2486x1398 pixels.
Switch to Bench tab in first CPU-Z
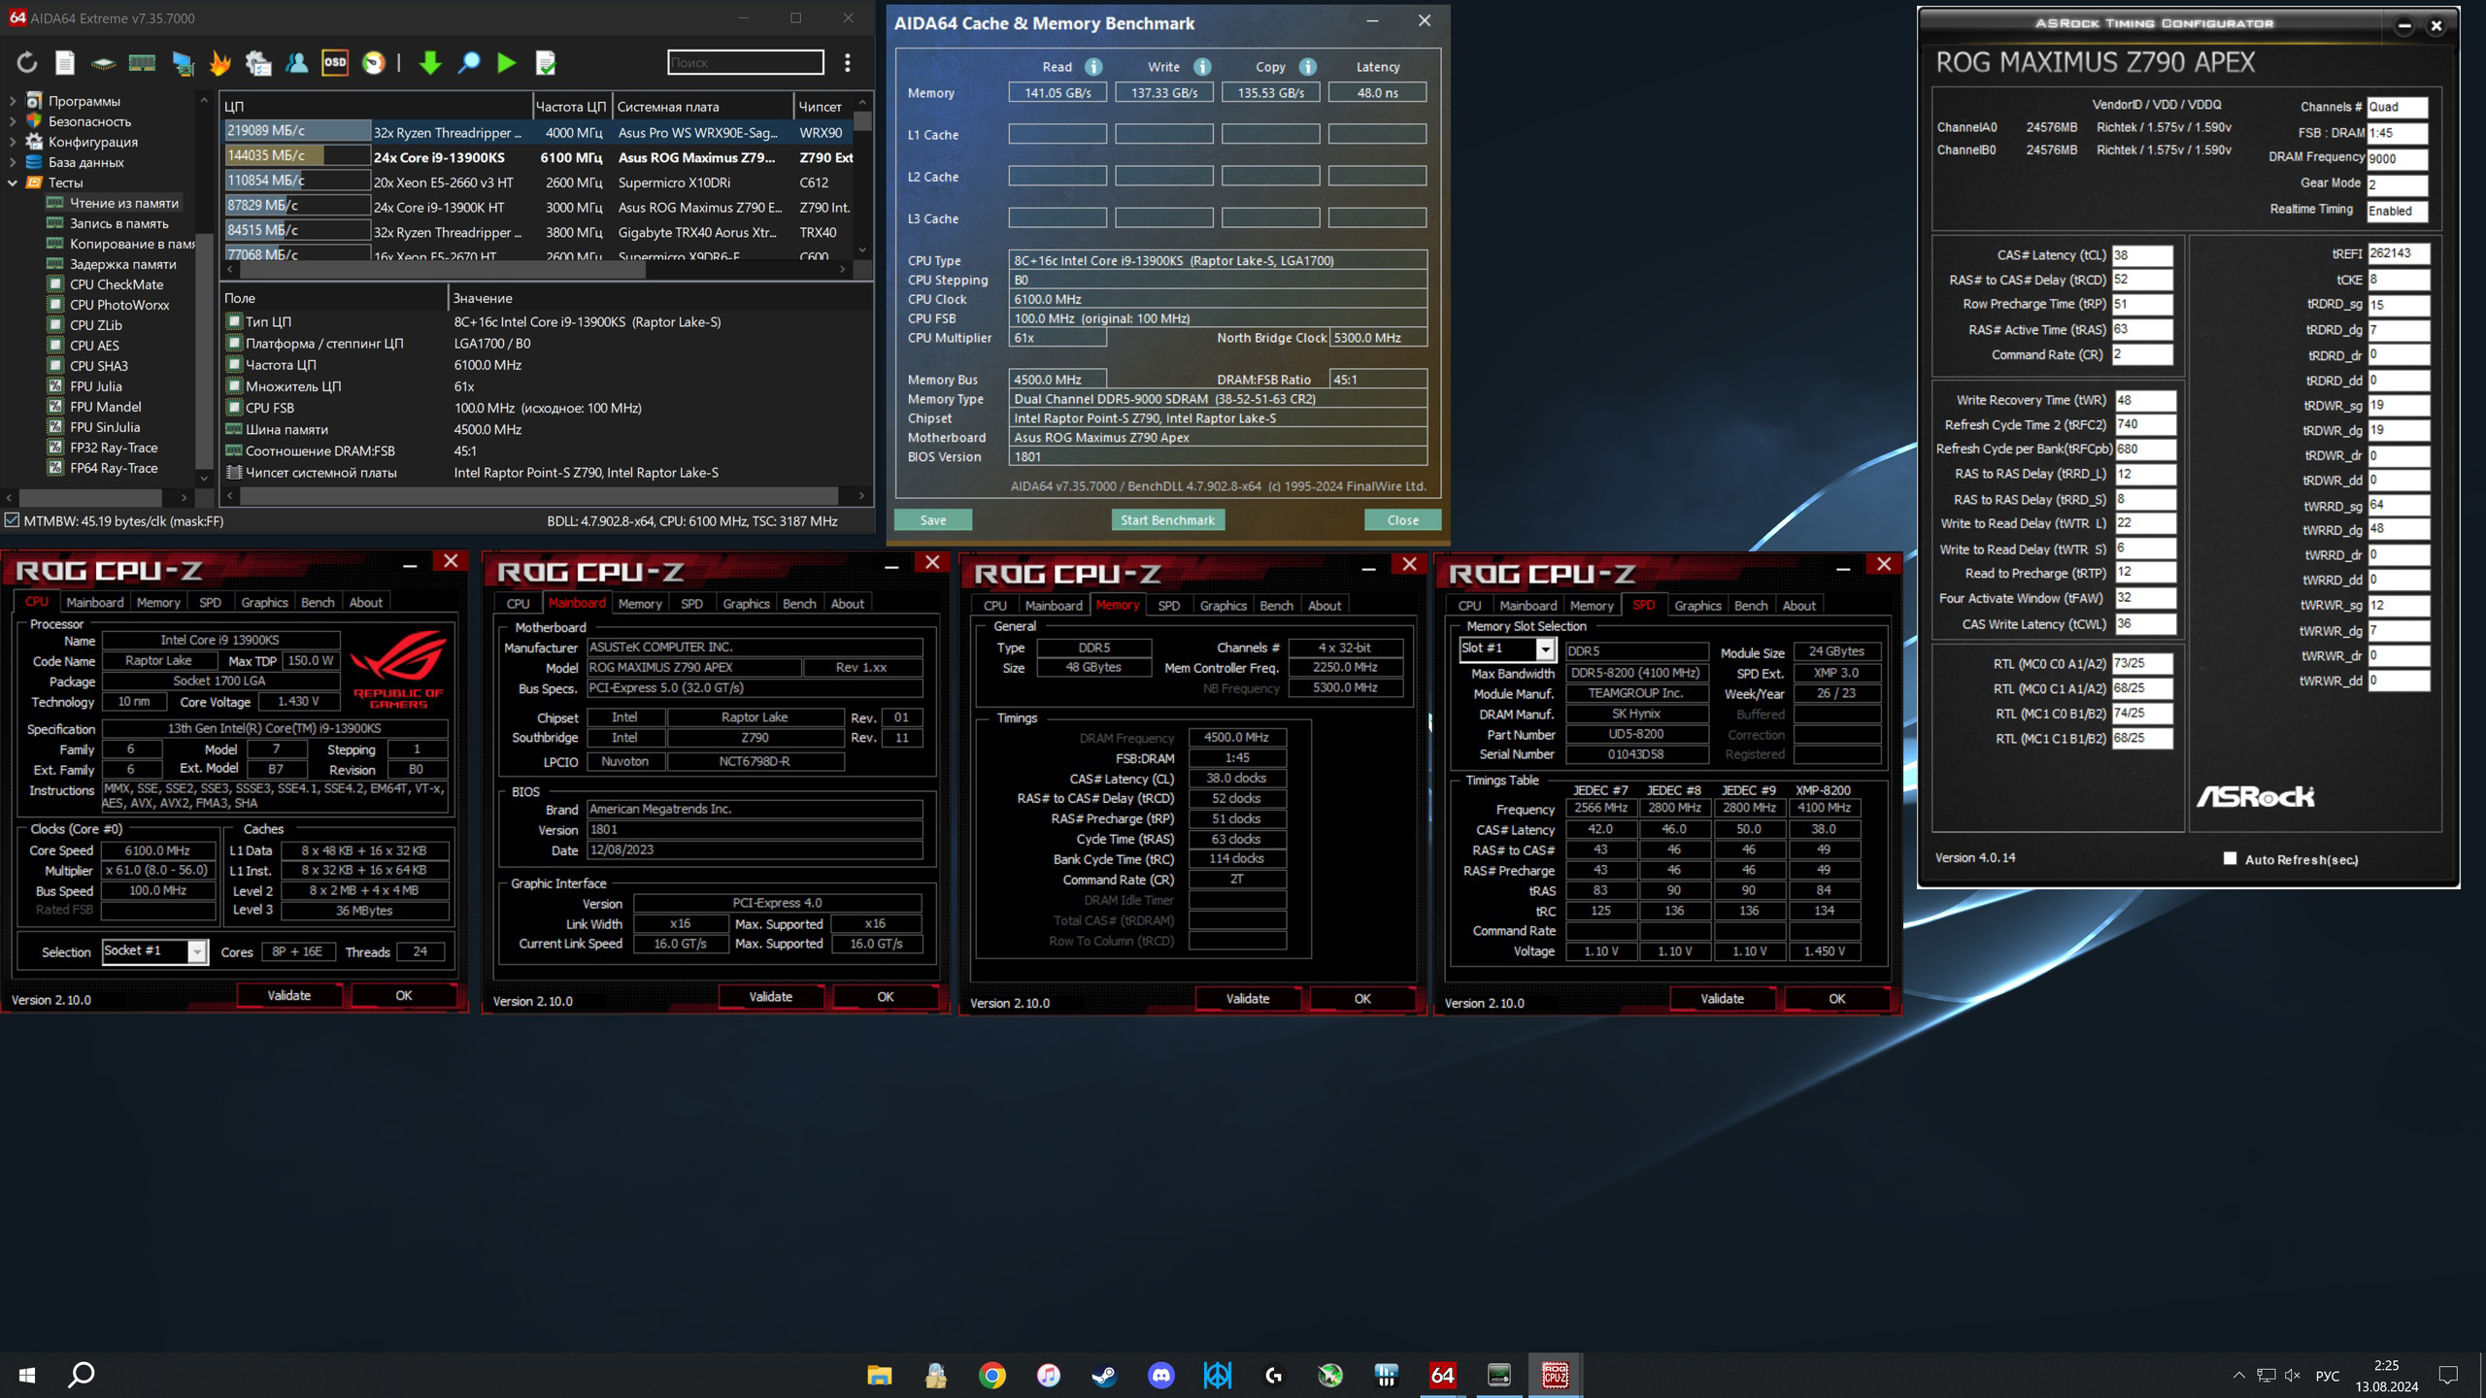point(318,603)
